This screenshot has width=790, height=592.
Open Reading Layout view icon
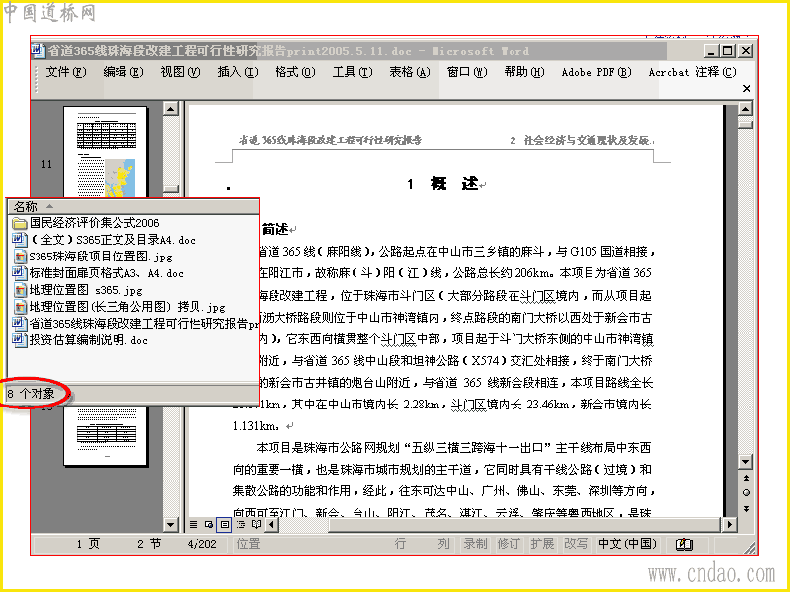click(256, 525)
